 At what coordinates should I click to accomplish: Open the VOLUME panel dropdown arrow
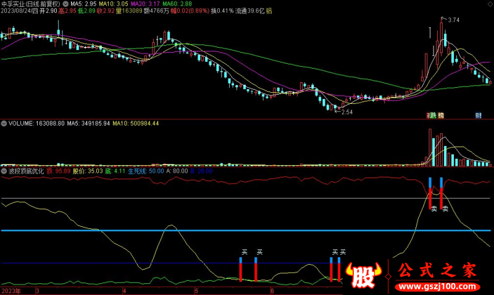(x=4, y=124)
